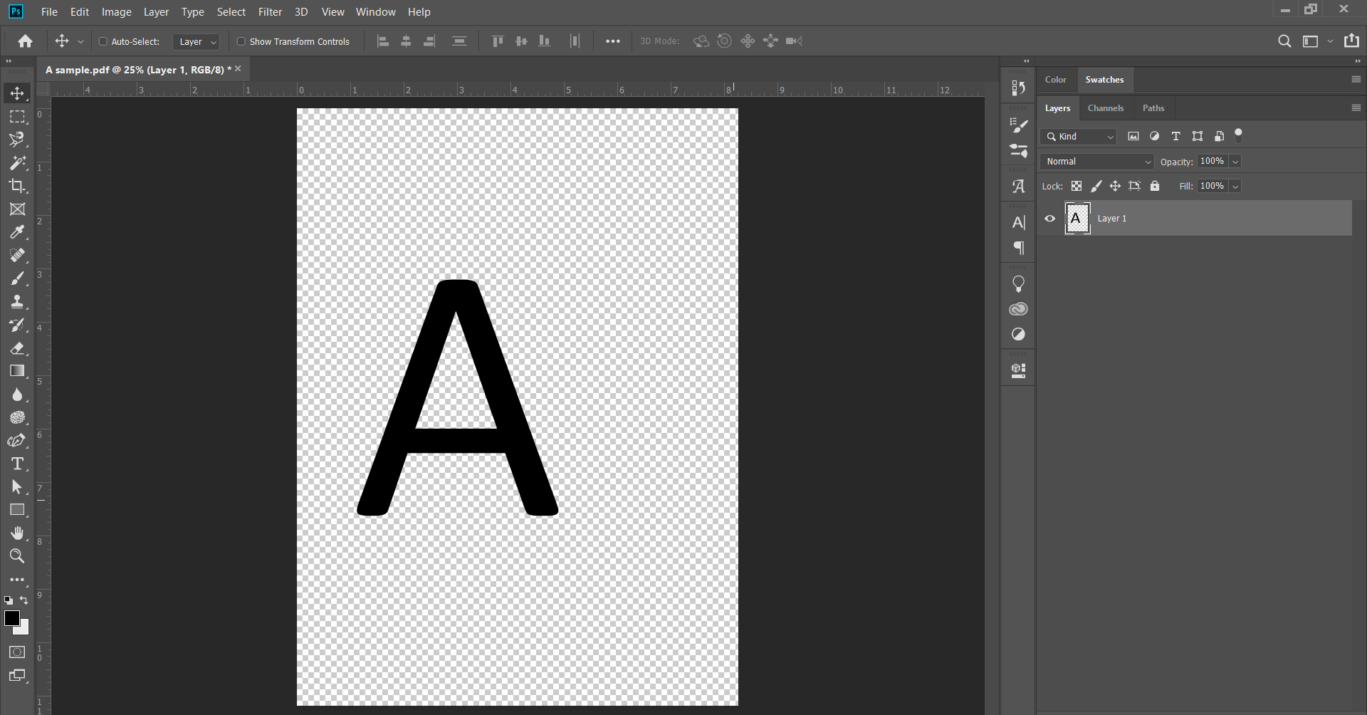The image size is (1367, 715).
Task: Hide Layer 1 using its eye toggle
Action: click(1050, 219)
